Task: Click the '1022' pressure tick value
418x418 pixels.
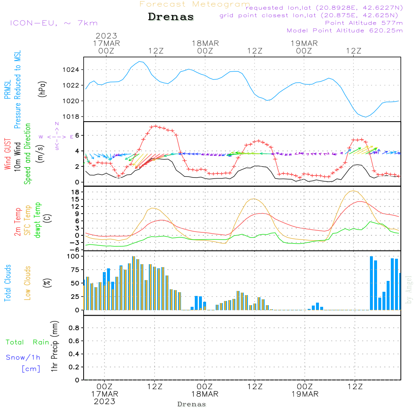Action: (x=71, y=85)
